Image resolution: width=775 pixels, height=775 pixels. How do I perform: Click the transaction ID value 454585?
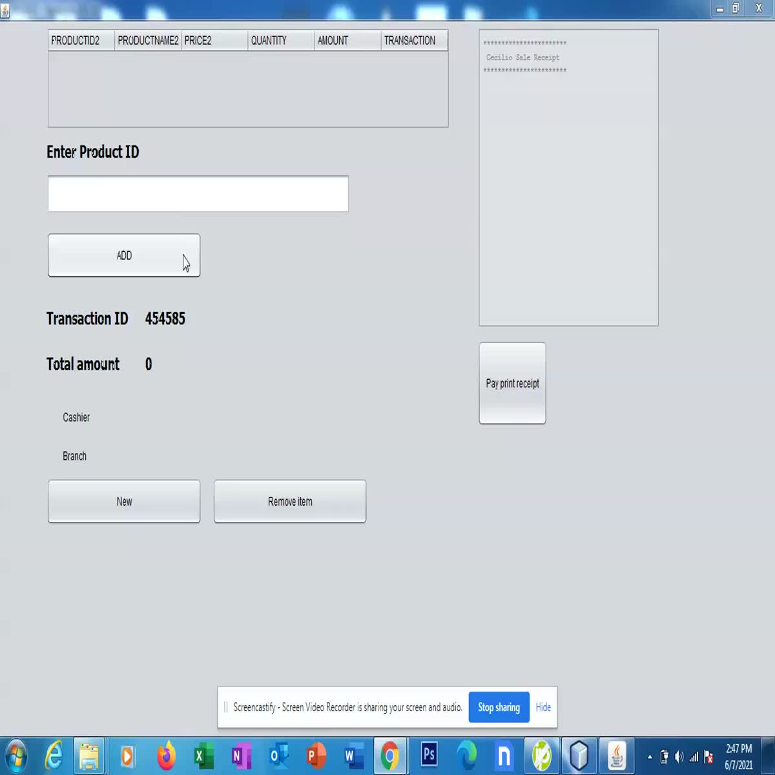click(x=165, y=318)
